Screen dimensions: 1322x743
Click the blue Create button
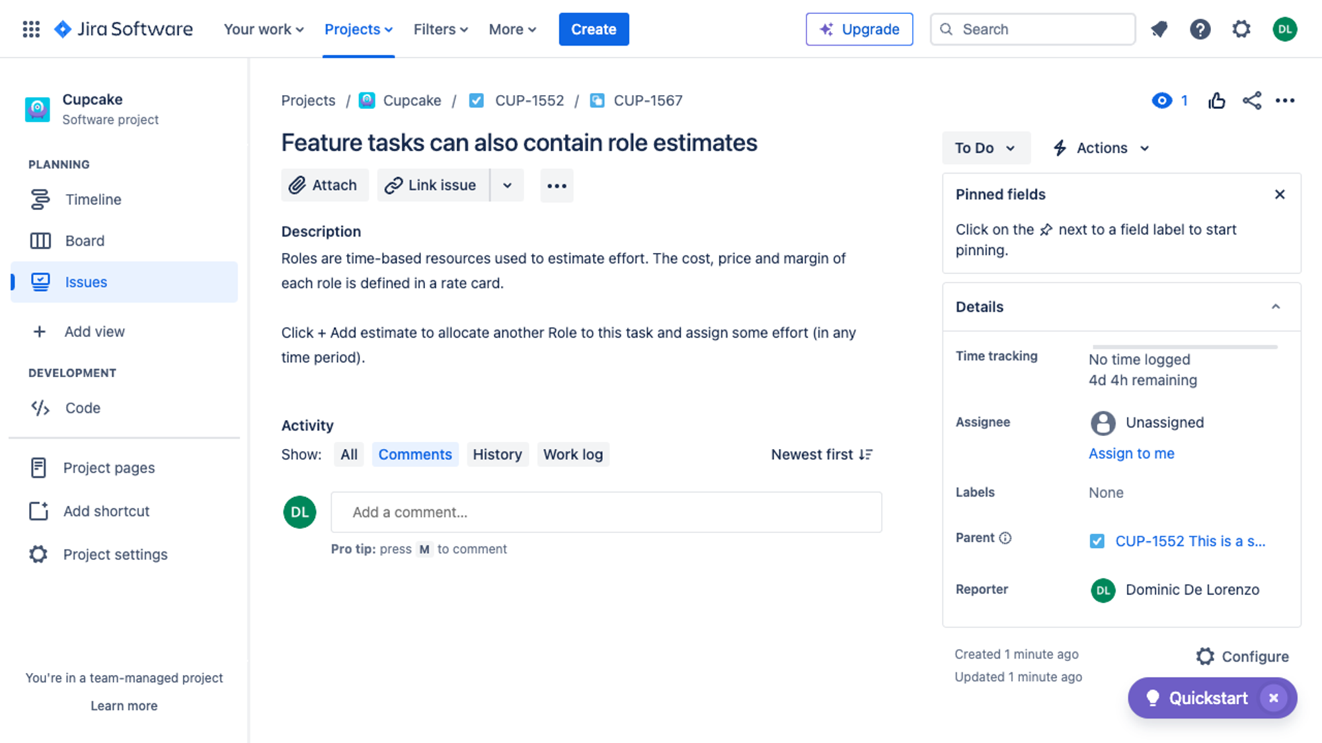(594, 29)
